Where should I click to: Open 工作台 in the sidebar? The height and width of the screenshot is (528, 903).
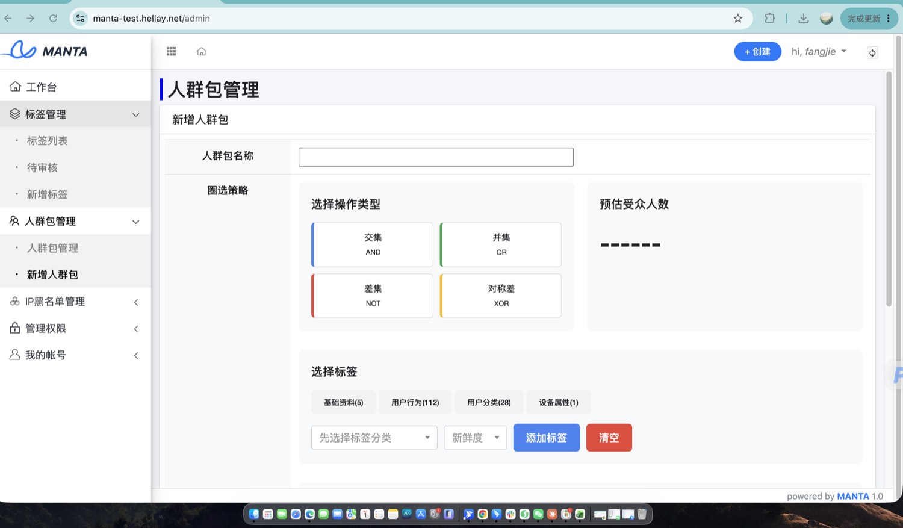click(75, 87)
